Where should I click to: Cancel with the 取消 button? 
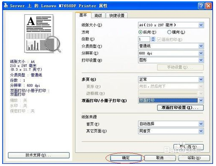point(160,158)
